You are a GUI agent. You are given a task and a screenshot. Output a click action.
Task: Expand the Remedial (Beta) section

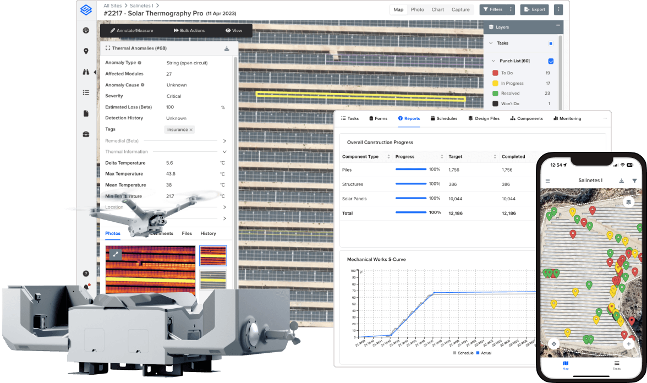tap(224, 141)
